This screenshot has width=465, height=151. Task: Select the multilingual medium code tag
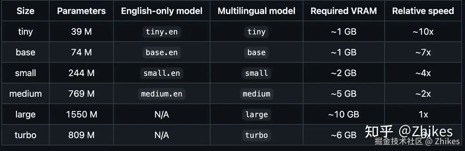point(256,94)
